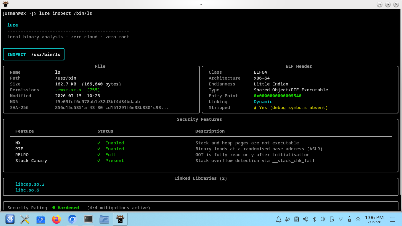Click the 'Present' status for Stack Canary

click(x=115, y=161)
